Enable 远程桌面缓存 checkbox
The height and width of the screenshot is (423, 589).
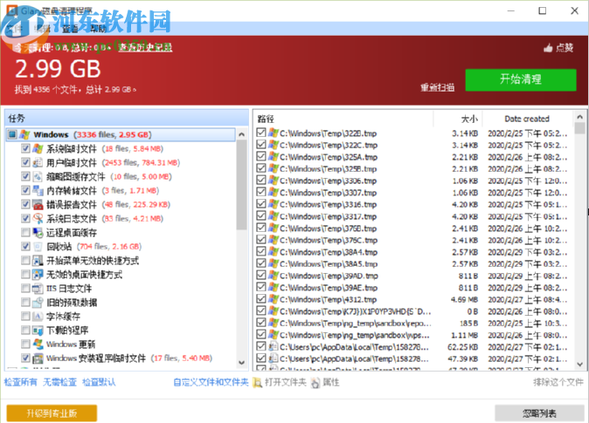pos(25,233)
